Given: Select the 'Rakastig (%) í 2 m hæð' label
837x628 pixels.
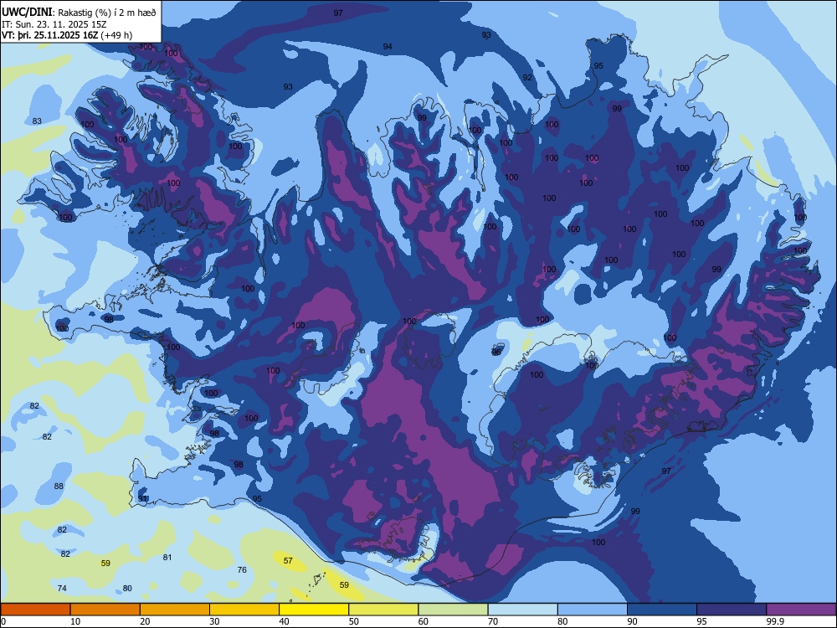Looking at the screenshot, I should 107,13.
